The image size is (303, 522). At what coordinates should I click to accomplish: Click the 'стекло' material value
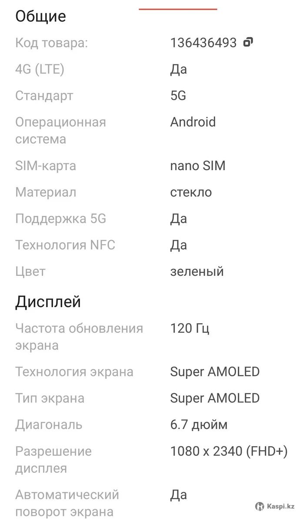pyautogui.click(x=191, y=192)
